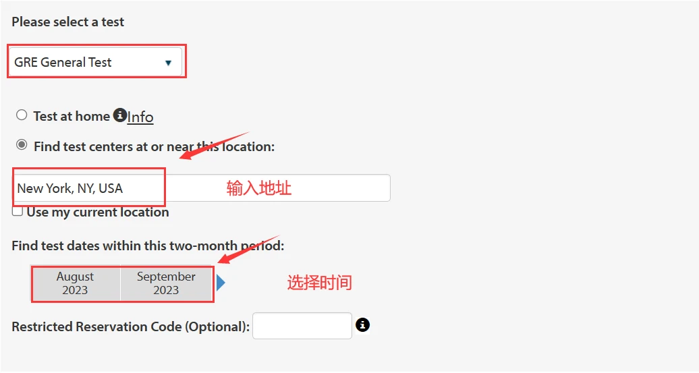
Task: Select the Find test centers radio button
Action: coord(22,145)
